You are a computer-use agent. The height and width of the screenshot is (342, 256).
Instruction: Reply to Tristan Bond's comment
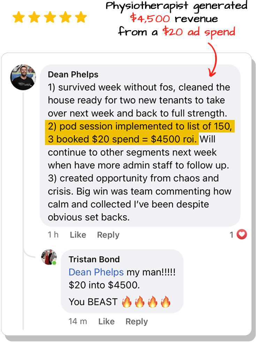[x=137, y=322]
